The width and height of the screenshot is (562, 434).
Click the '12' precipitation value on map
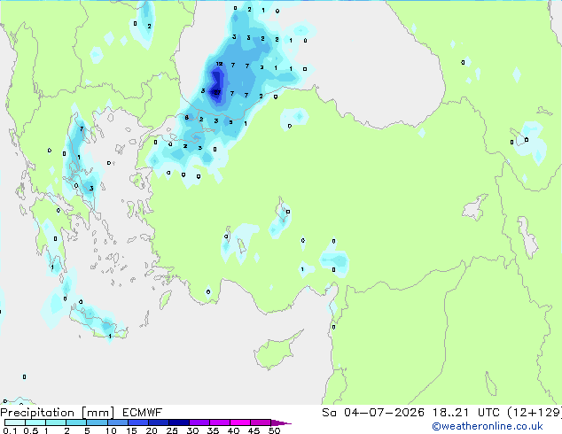(x=219, y=64)
